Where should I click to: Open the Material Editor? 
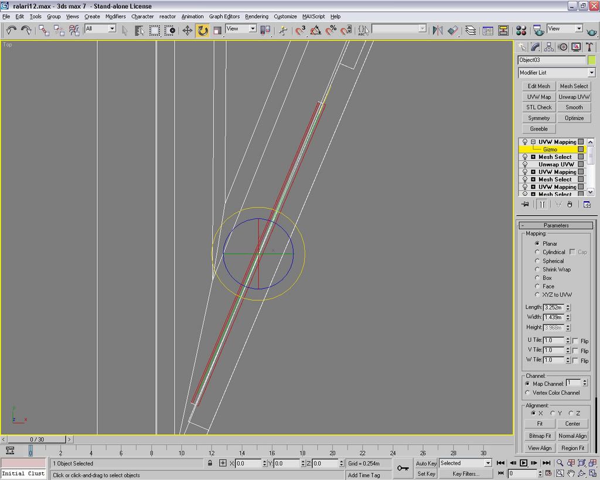[521, 30]
